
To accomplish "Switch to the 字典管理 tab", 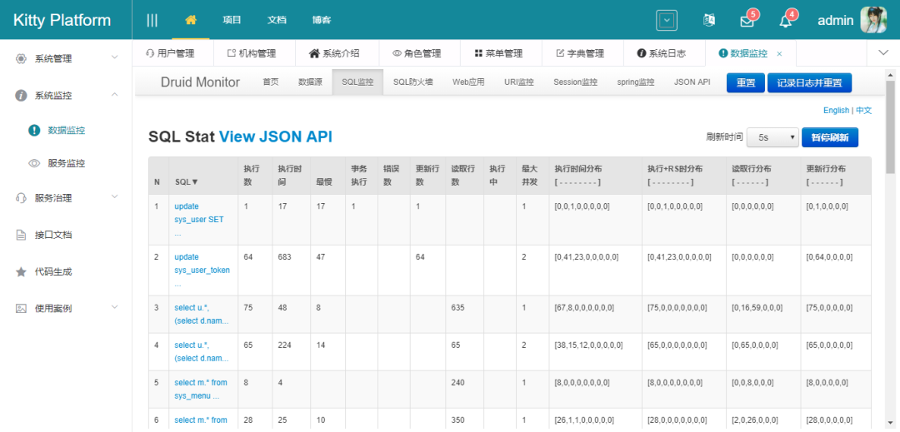I will point(582,53).
